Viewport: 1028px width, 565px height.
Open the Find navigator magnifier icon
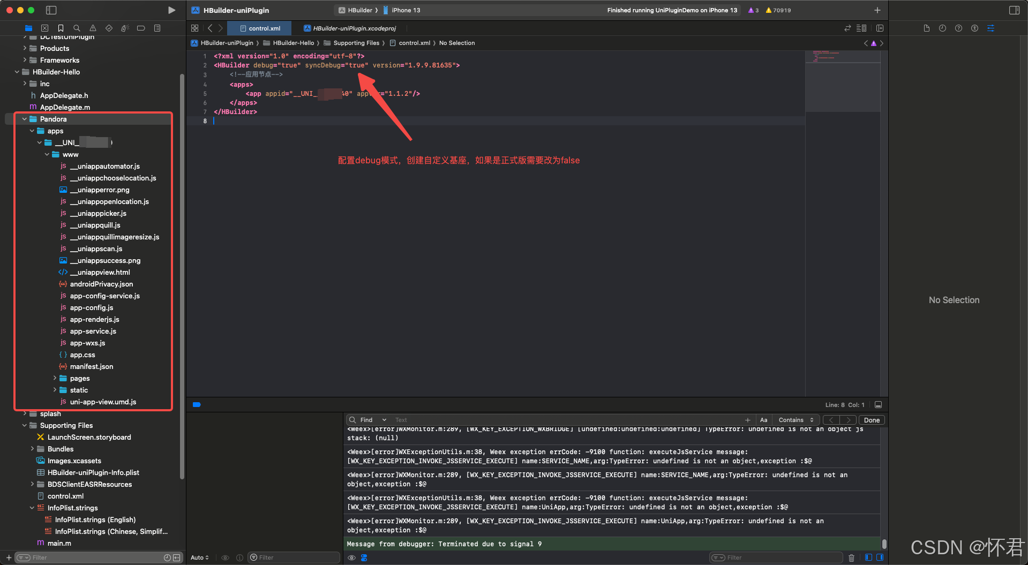(77, 28)
